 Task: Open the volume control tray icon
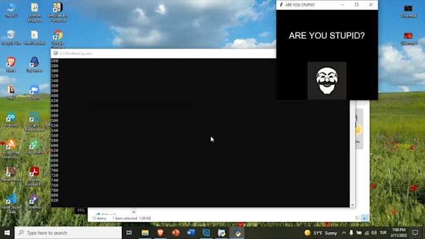point(374,233)
